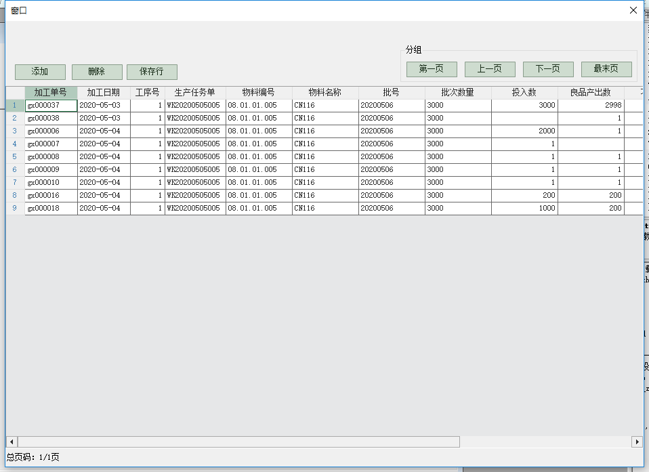Click the horizontal scrollbar right arrow
This screenshot has width=649, height=472.
click(x=637, y=442)
